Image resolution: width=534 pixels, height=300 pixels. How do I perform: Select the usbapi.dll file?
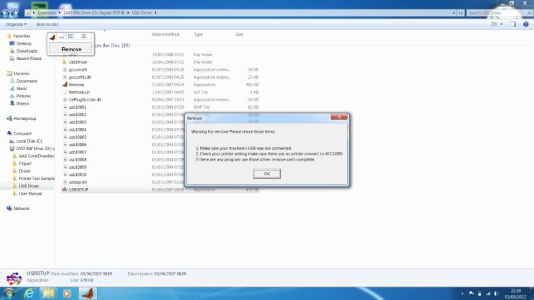point(77,181)
